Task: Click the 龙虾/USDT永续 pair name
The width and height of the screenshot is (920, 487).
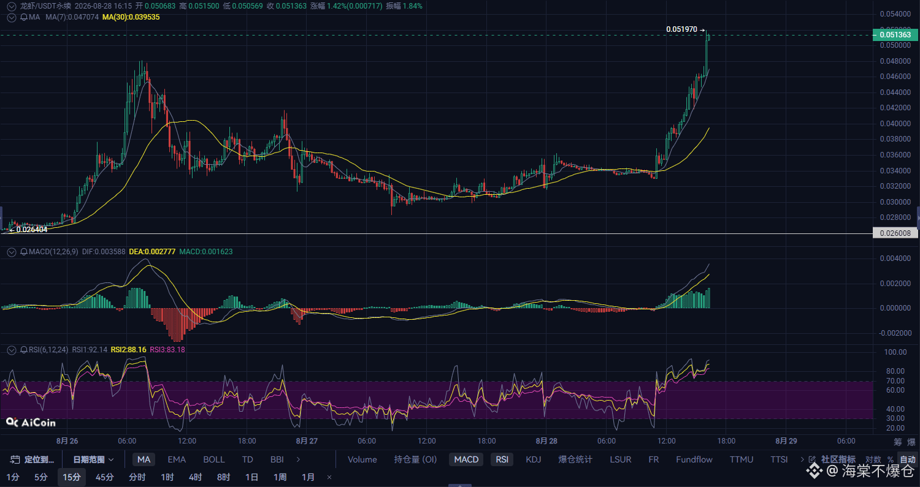Action: (45, 6)
